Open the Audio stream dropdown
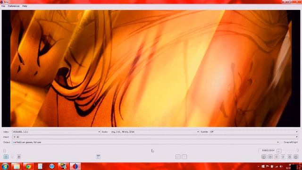This screenshot has height=170, width=302. point(155,132)
